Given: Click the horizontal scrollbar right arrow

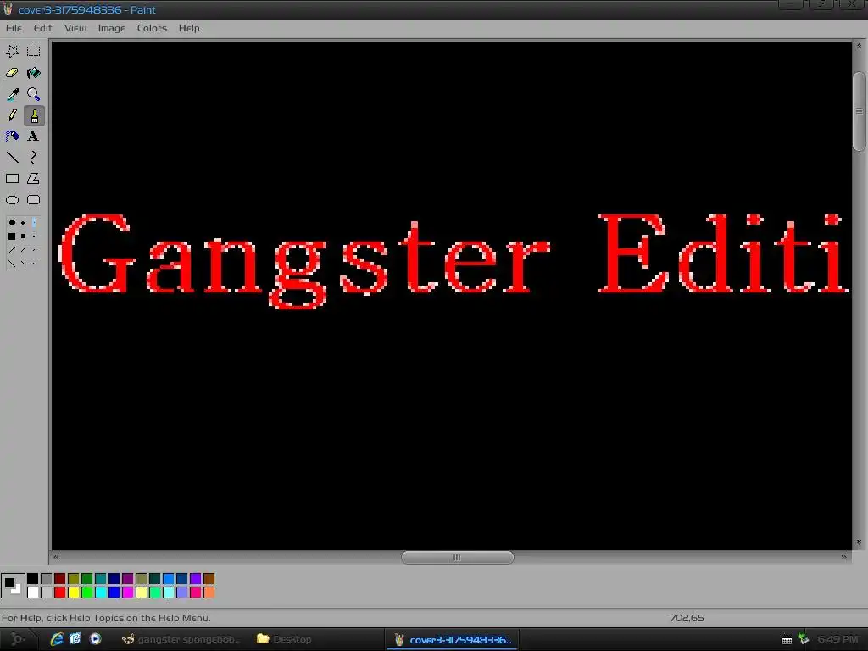Looking at the screenshot, I should (843, 558).
